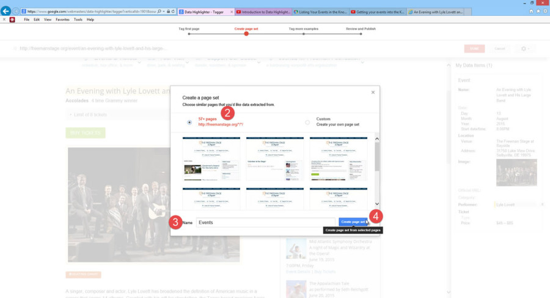Screen dimensions: 550x298
Task: Click the red add-on icon beside File menu
Action: pyautogui.click(x=12, y=20)
